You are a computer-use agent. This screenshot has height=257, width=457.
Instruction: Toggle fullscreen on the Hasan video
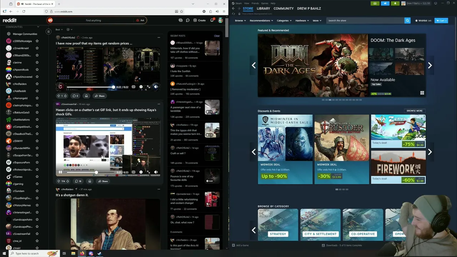[x=149, y=172]
